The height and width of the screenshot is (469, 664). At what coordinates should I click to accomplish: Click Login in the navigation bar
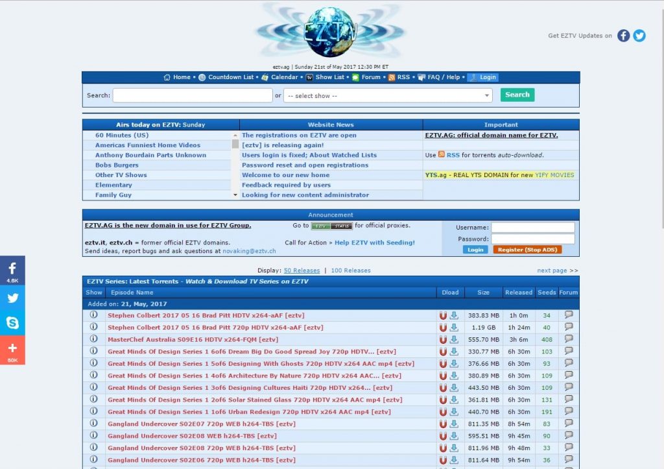pos(482,77)
